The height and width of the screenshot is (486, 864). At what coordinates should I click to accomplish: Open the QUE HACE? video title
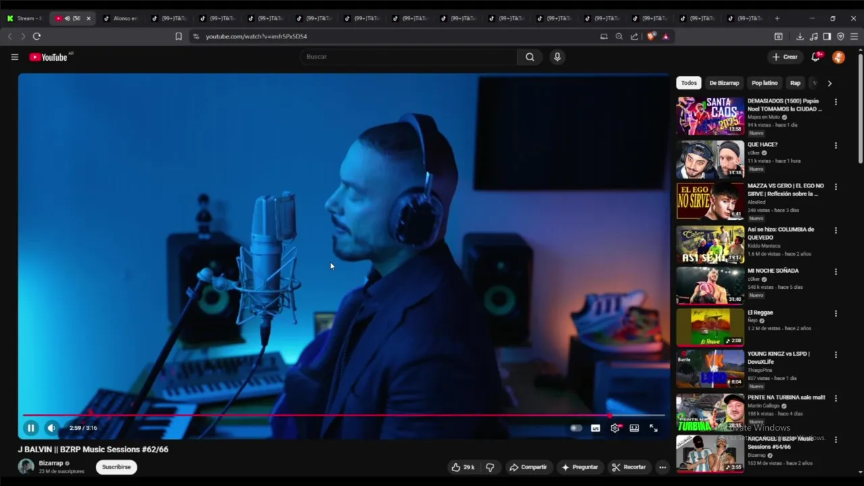762,144
